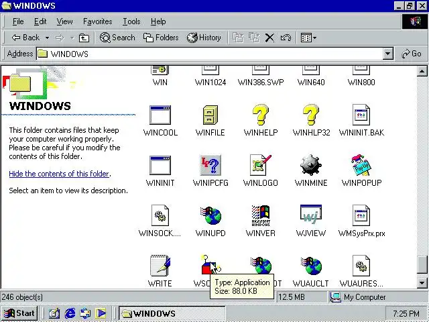Open the Tools menu
The height and width of the screenshot is (322, 429).
(x=131, y=21)
